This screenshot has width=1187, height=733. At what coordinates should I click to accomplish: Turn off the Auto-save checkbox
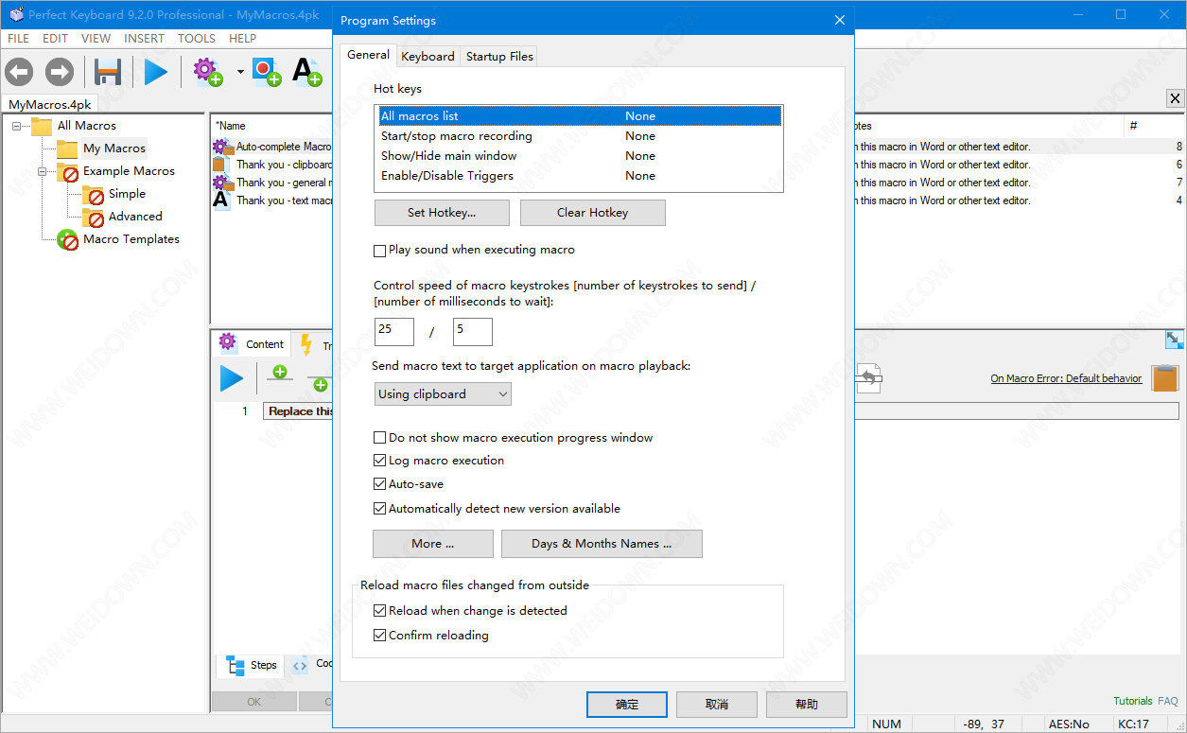380,484
